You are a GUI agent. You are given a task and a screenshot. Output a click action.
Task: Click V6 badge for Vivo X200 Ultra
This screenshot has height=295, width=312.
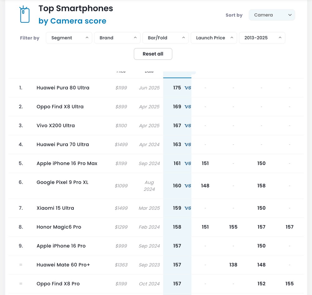(188, 125)
